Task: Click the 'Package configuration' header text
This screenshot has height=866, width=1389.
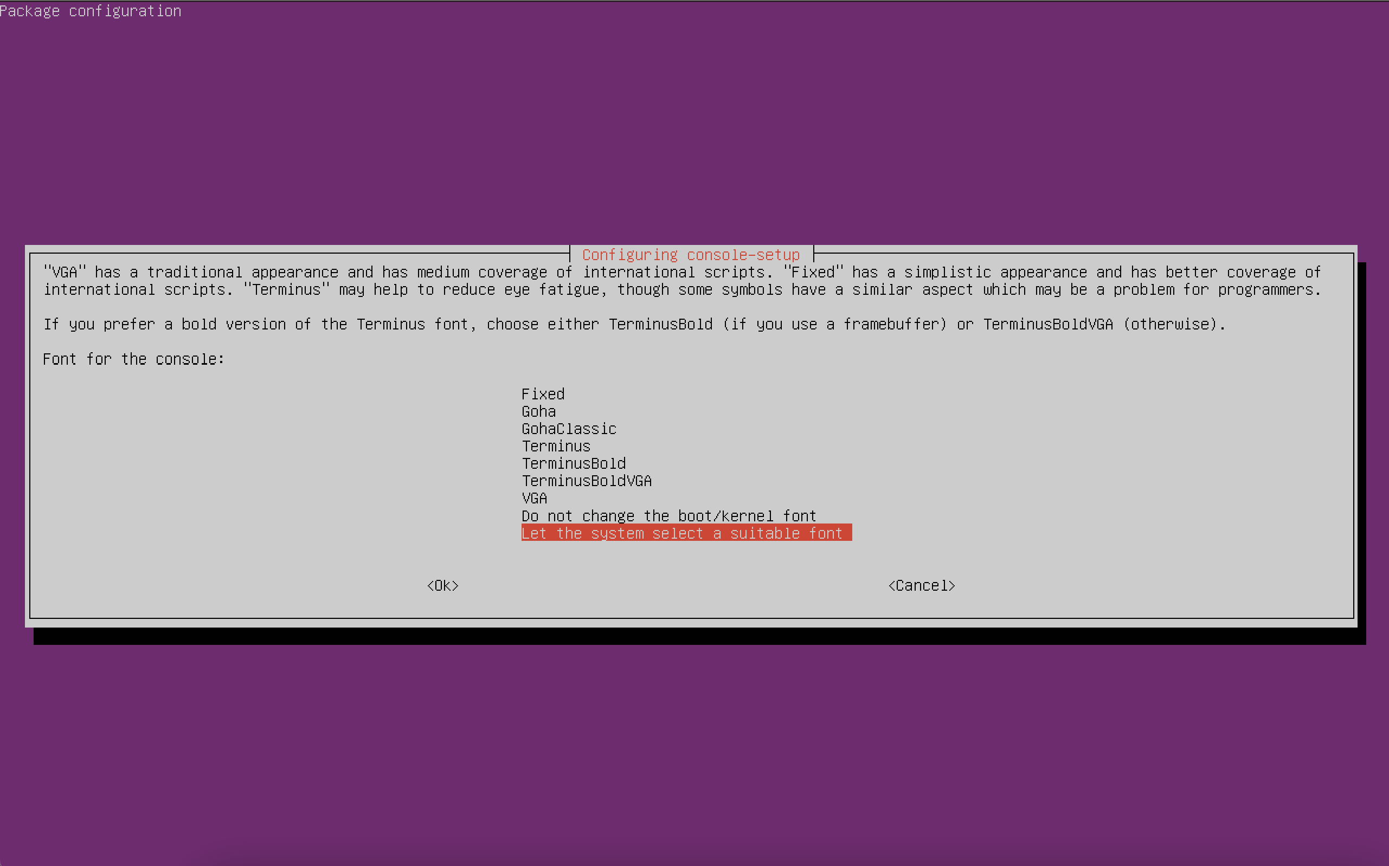Action: [x=91, y=11]
